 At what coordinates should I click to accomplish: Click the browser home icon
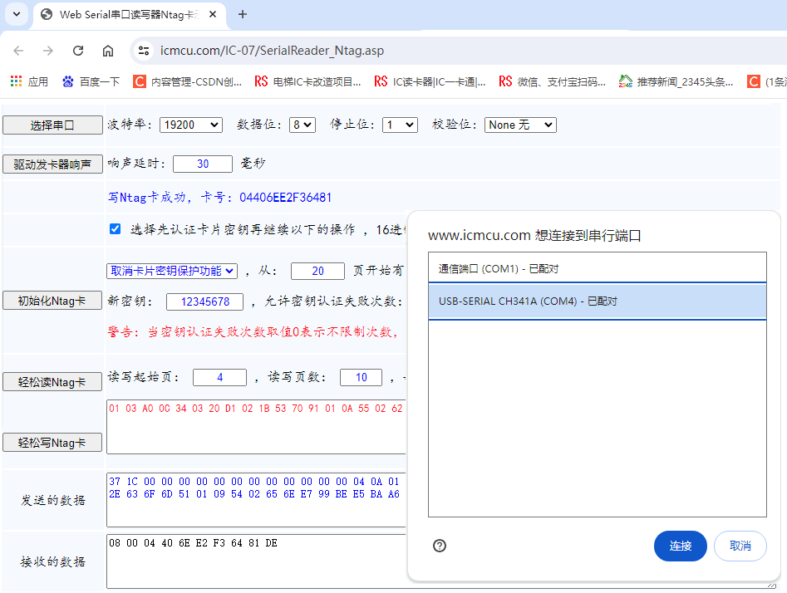point(108,51)
